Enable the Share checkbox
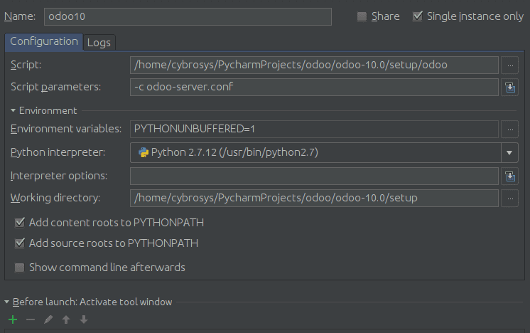Image resolution: width=530 pixels, height=333 pixels. coord(362,16)
